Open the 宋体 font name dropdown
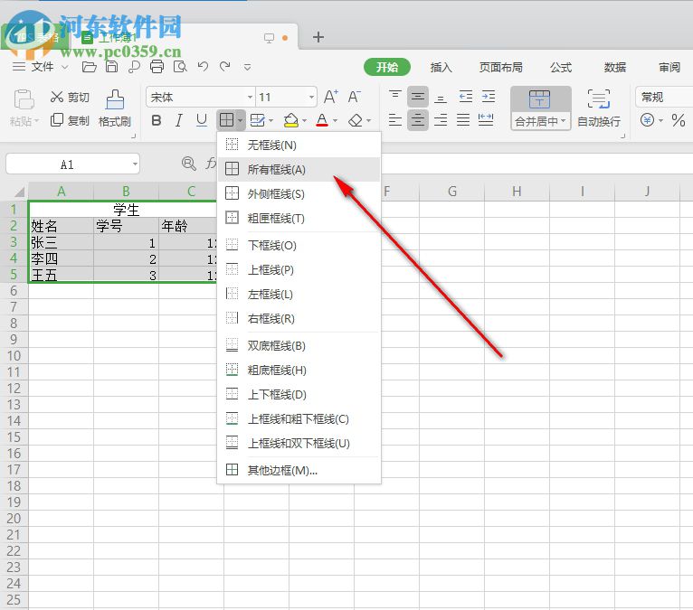This screenshot has width=693, height=610. click(250, 97)
